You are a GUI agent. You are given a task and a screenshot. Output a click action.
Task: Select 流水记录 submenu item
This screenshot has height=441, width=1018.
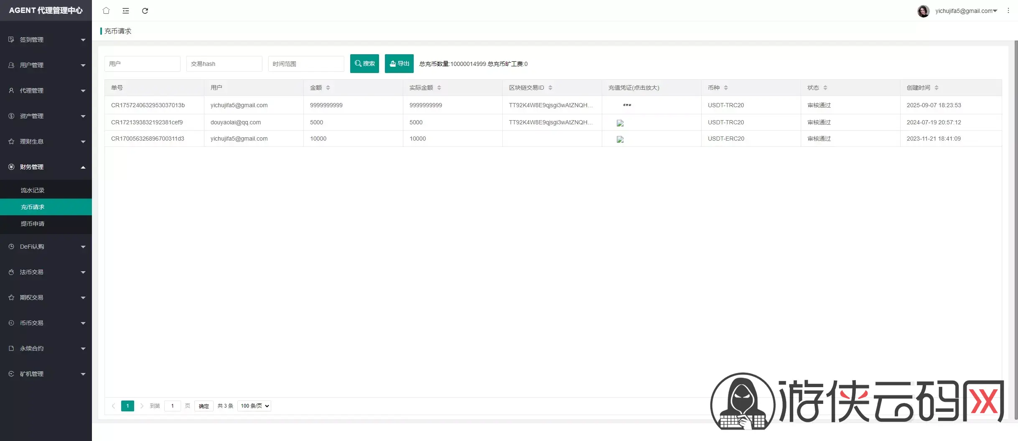click(x=33, y=190)
